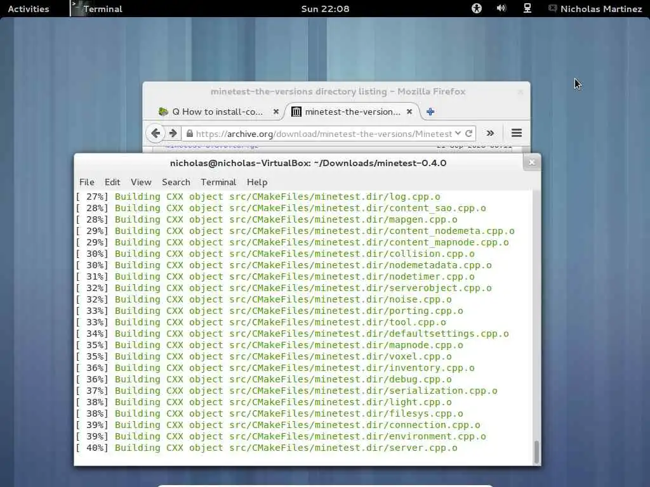
Task: Click the terminal title bar text
Action: point(308,163)
